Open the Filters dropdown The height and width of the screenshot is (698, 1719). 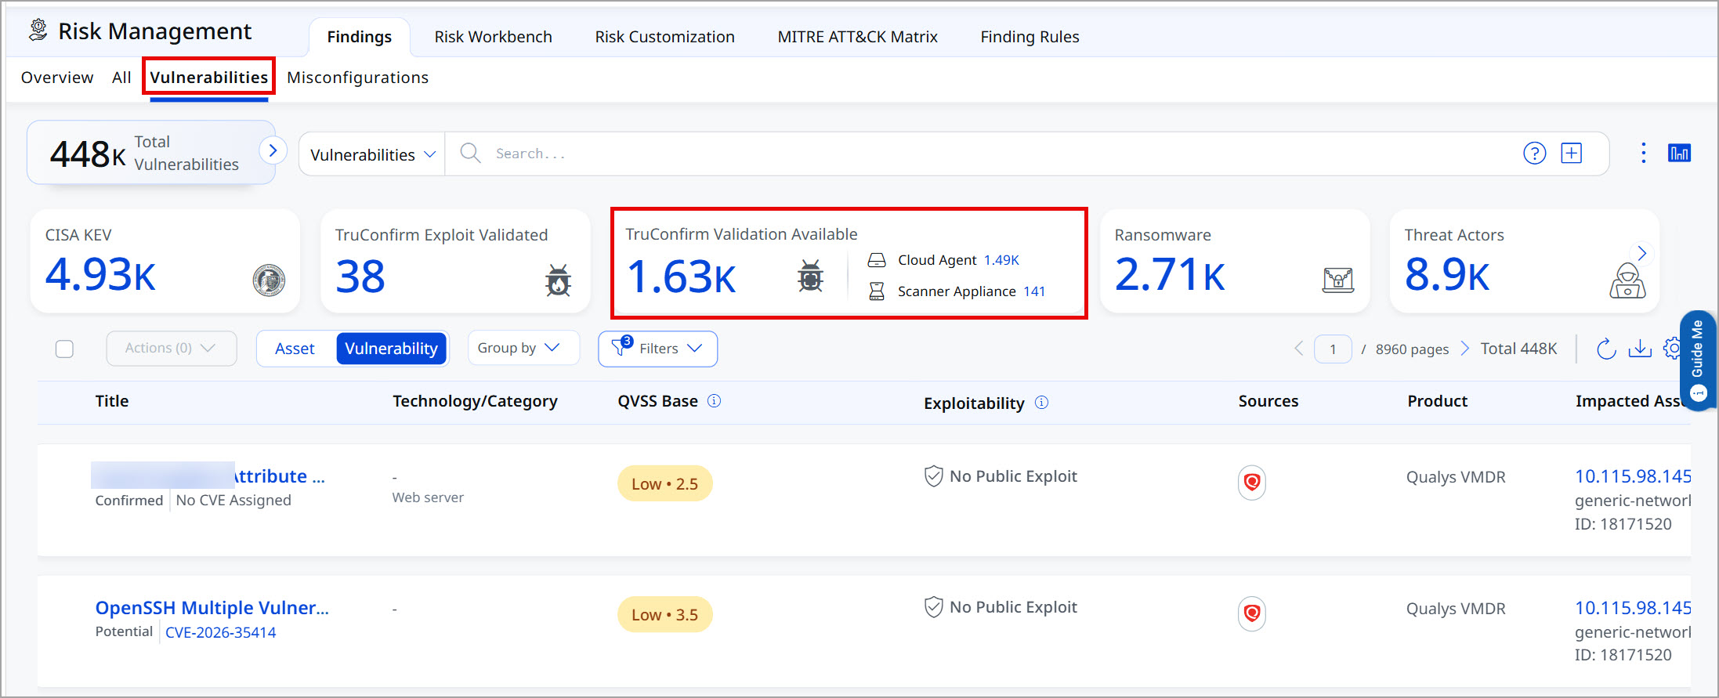[x=657, y=349]
